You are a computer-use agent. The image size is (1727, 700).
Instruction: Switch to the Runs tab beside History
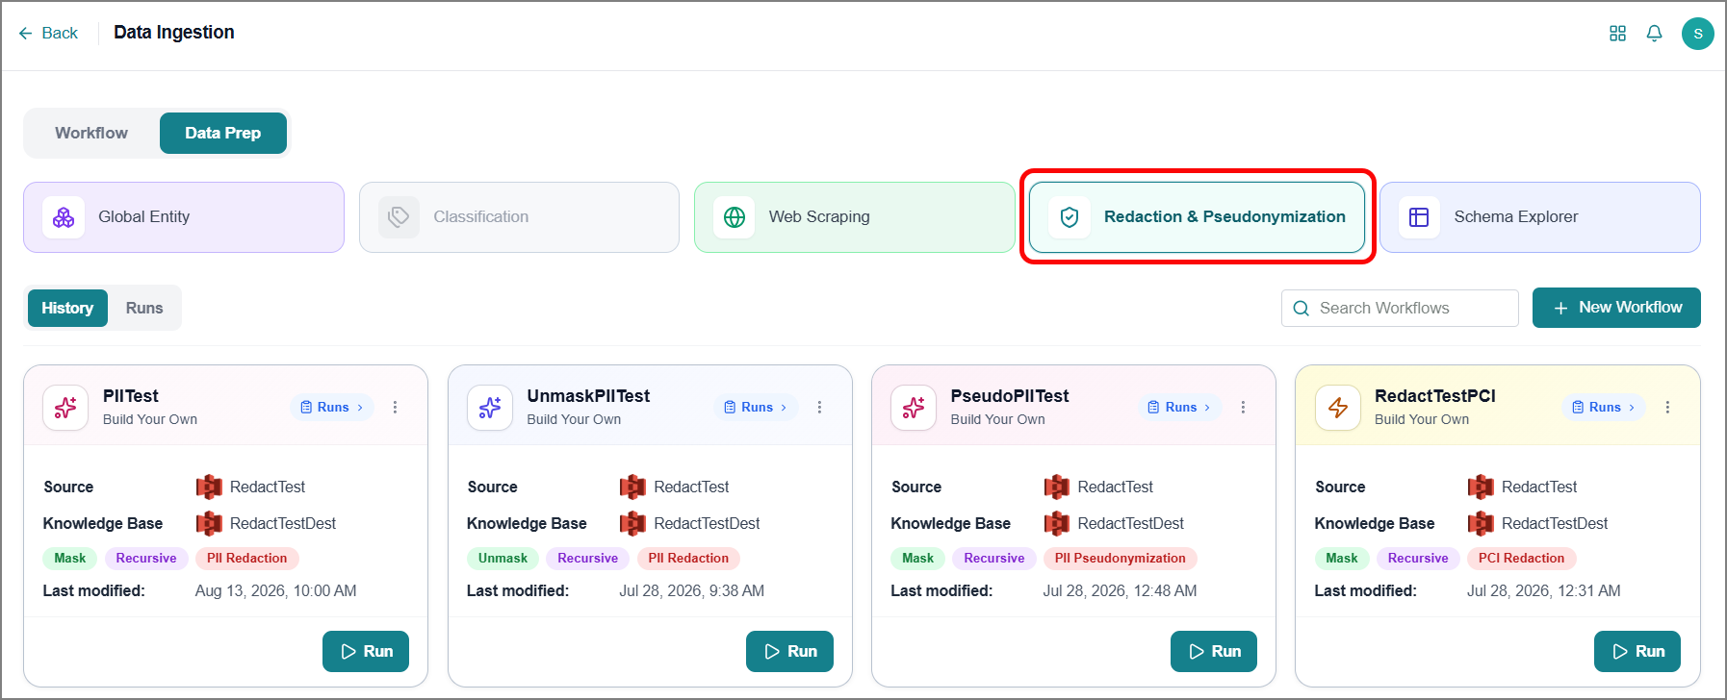tap(144, 308)
